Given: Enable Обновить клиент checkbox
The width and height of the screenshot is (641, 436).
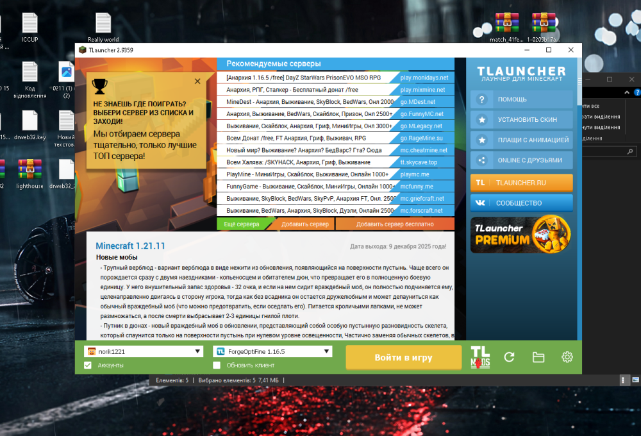Looking at the screenshot, I should coord(217,365).
